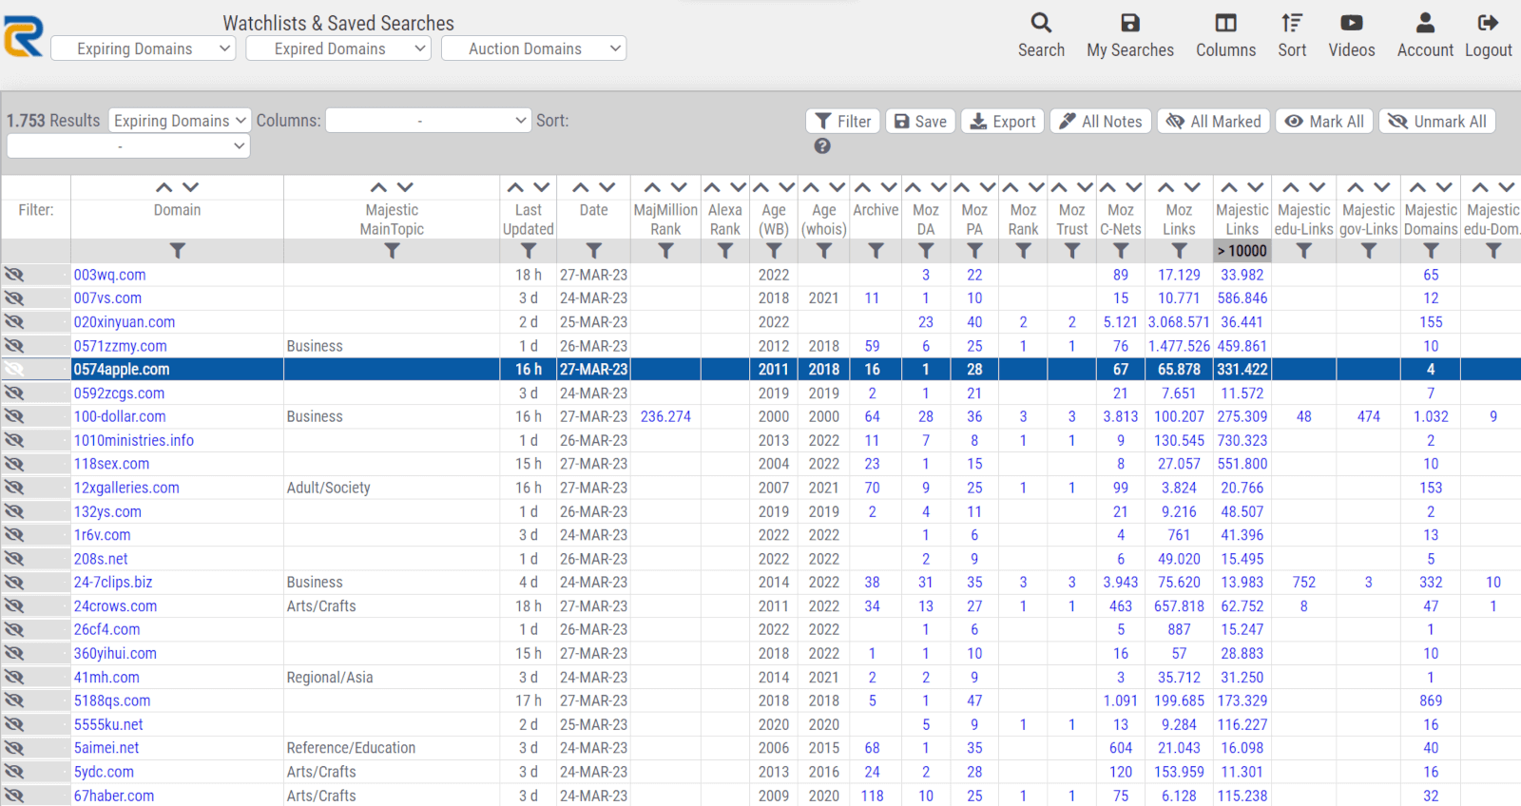Open 100-dollar.com domain link
Image resolution: width=1521 pixels, height=806 pixels.
[120, 416]
